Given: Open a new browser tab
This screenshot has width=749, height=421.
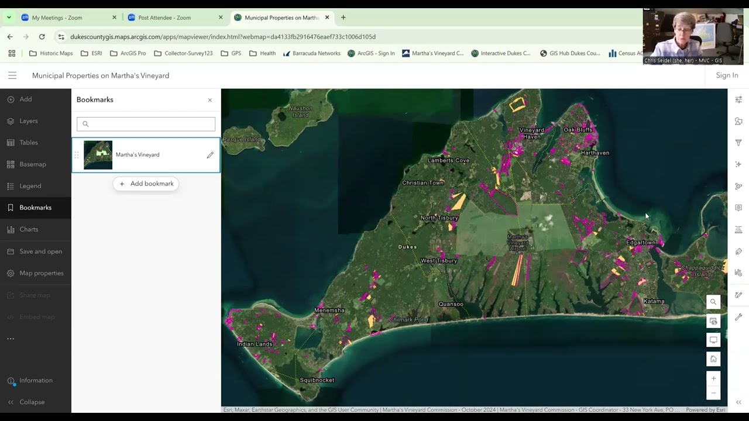Looking at the screenshot, I should pyautogui.click(x=343, y=18).
